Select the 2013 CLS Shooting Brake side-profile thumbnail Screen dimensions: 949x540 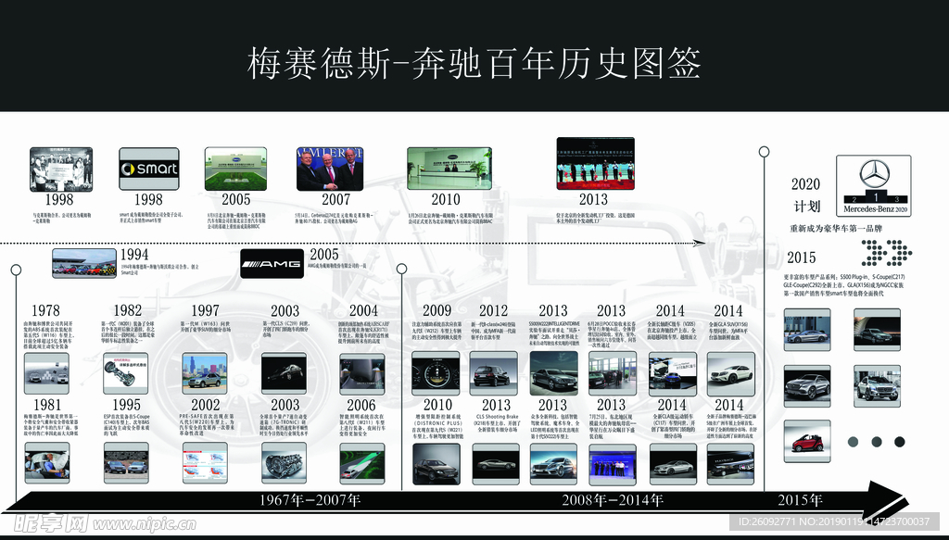point(496,464)
